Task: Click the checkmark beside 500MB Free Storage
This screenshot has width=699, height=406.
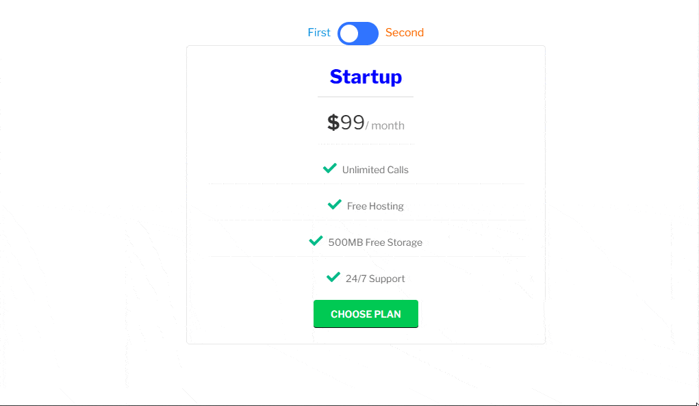Action: click(316, 241)
